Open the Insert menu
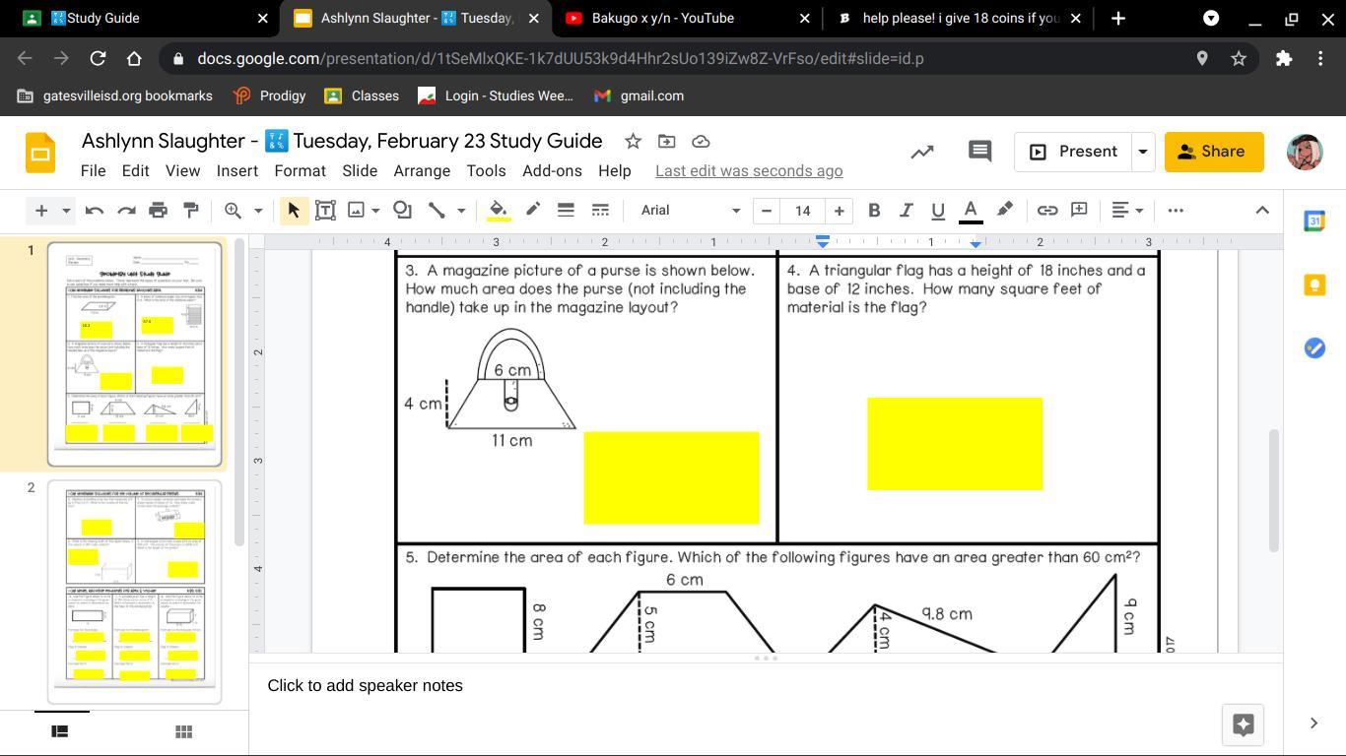Viewport: 1346px width, 756px height. click(x=237, y=170)
